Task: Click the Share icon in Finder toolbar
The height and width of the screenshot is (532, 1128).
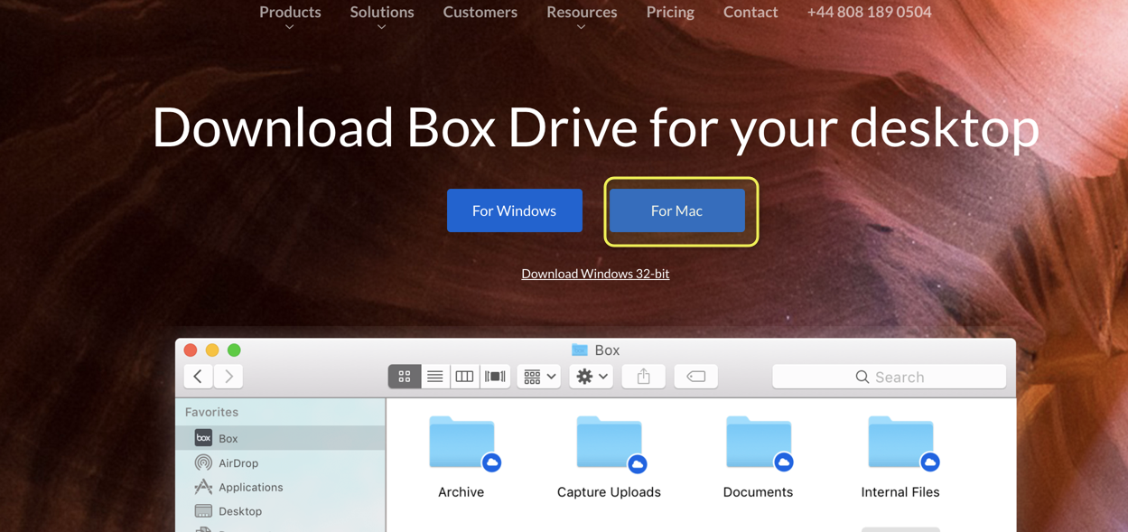Action: pos(644,377)
